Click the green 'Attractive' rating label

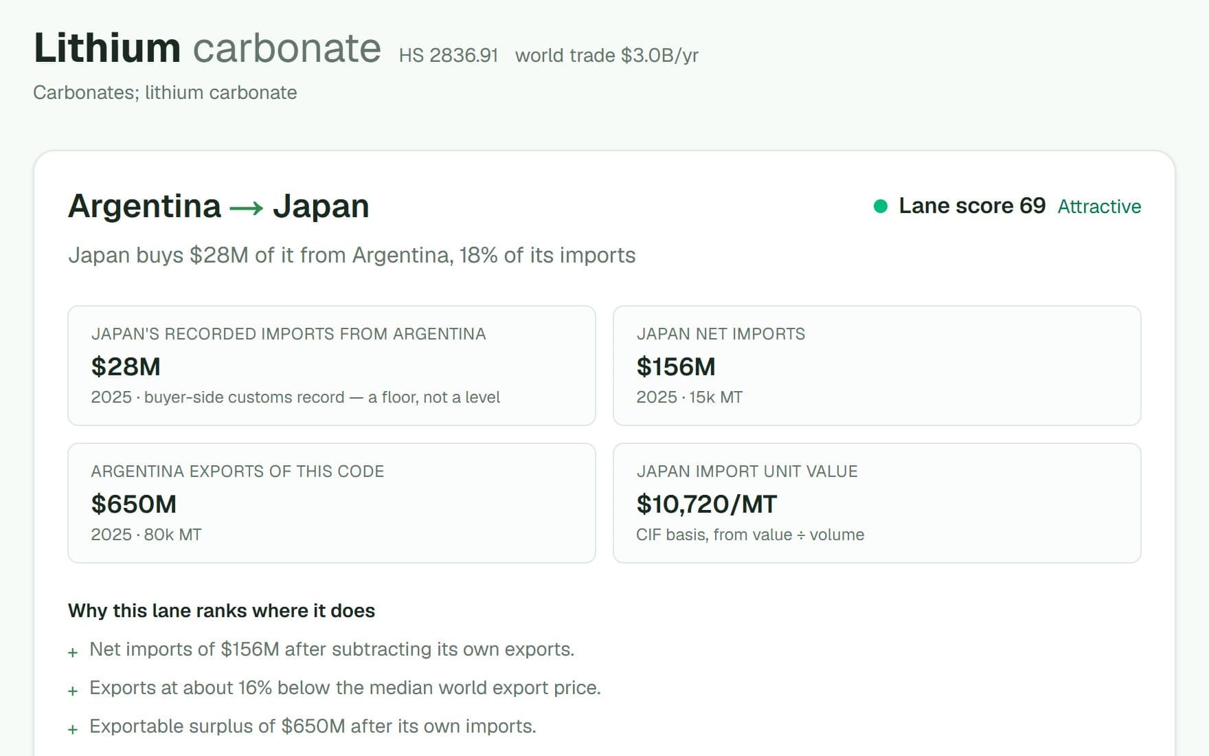coord(1099,206)
